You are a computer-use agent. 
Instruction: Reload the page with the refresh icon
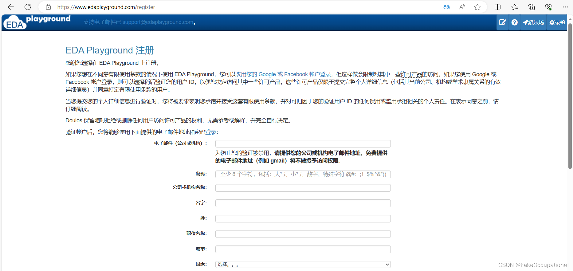28,7
